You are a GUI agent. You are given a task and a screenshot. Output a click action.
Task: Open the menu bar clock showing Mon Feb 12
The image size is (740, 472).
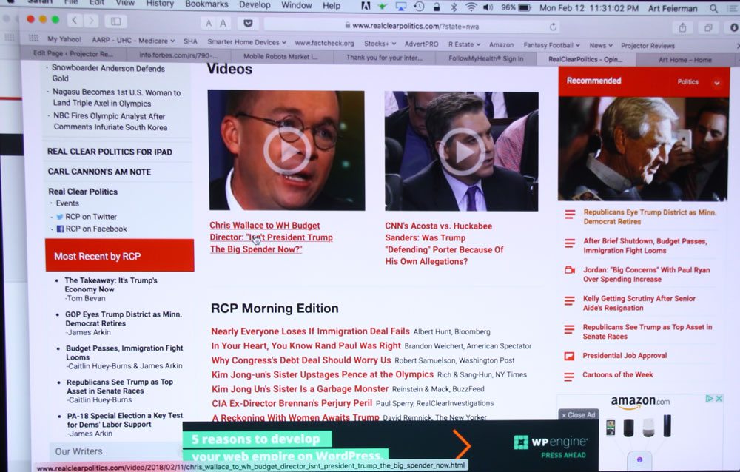click(589, 8)
